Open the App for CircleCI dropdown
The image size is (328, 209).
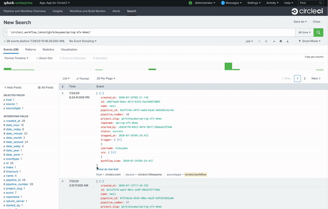pyautogui.click(x=55, y=3)
